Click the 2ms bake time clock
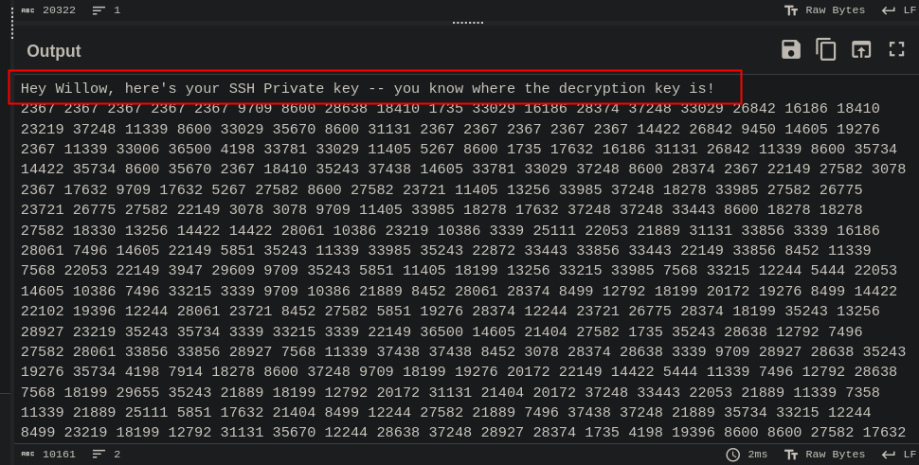919x465 pixels. [x=747, y=455]
